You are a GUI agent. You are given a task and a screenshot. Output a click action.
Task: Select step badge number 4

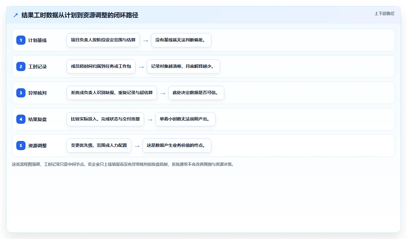click(x=21, y=119)
